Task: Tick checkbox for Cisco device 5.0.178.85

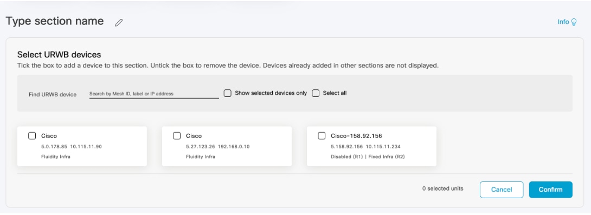Action: 32,135
